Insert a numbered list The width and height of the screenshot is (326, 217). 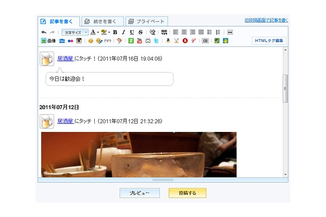tap(218, 32)
